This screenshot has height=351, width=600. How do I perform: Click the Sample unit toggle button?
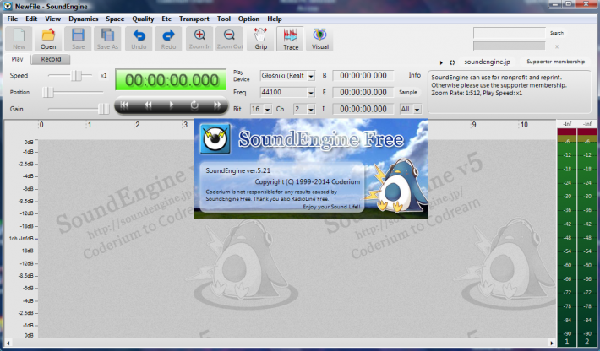pyautogui.click(x=408, y=93)
